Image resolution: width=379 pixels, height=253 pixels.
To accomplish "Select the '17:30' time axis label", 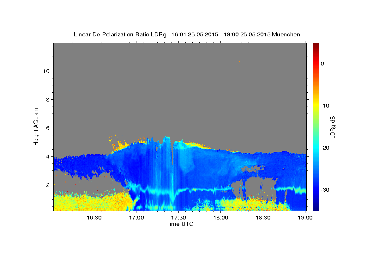I will pyautogui.click(x=178, y=218).
